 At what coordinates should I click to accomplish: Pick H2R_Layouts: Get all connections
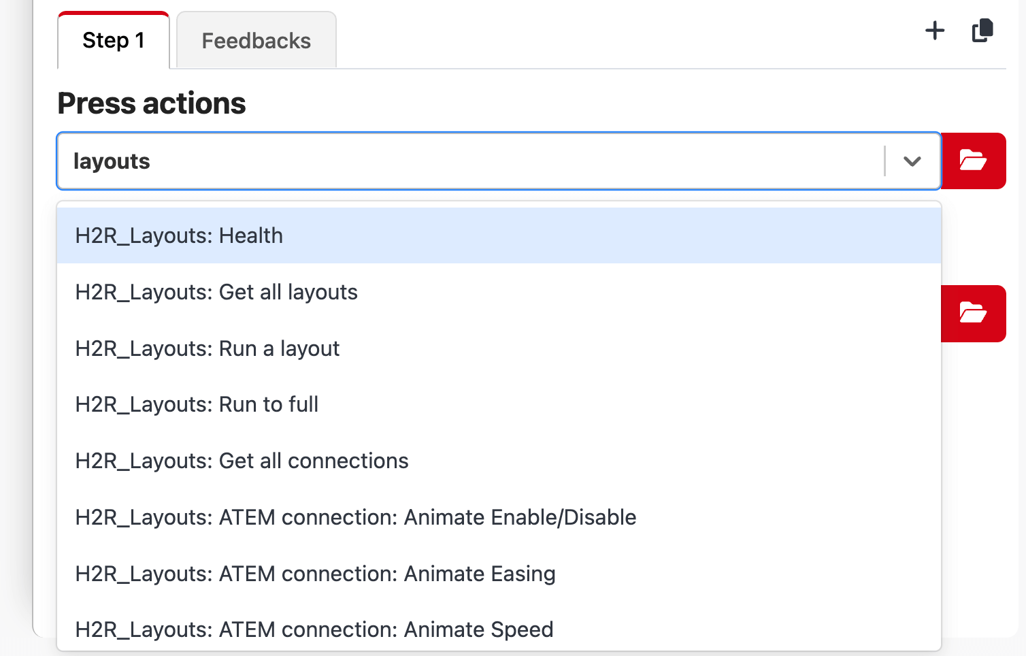coord(499,461)
